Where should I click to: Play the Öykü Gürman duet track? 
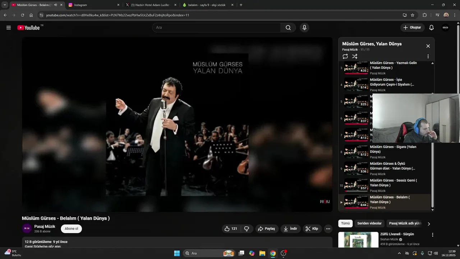(x=385, y=169)
